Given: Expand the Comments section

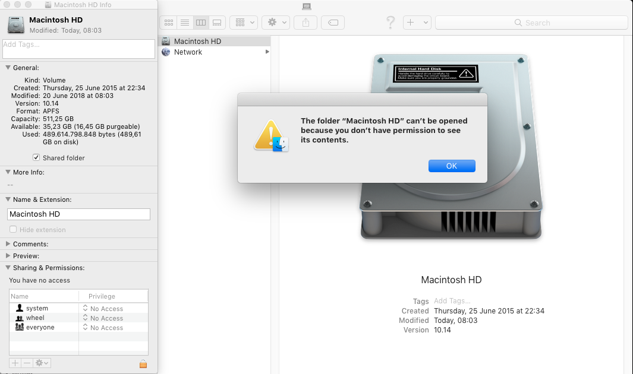Looking at the screenshot, I should (8, 244).
